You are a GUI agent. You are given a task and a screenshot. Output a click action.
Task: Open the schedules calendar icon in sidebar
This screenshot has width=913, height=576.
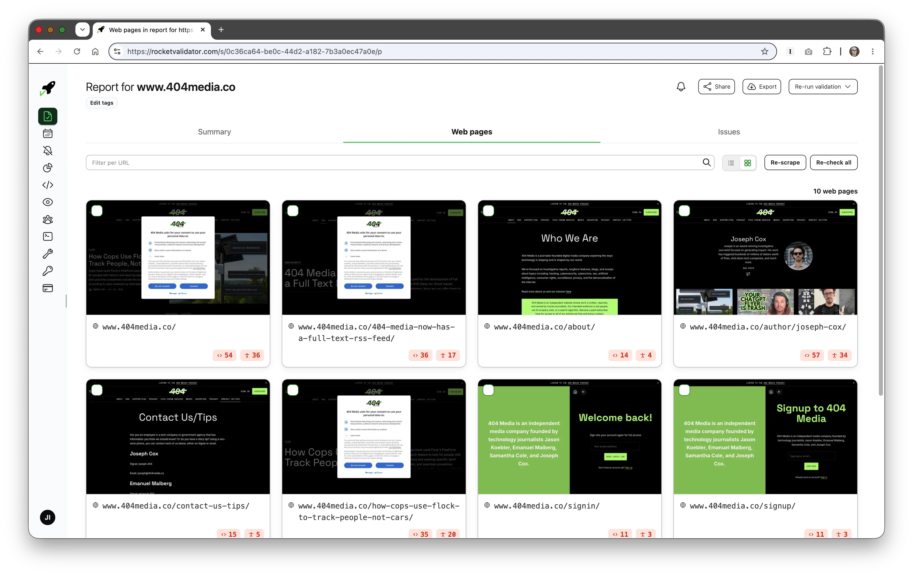point(48,133)
